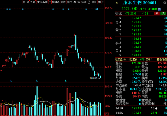167x116 pixels.
Task: Toggle 复权 price adjustment mode
Action: (69, 2)
